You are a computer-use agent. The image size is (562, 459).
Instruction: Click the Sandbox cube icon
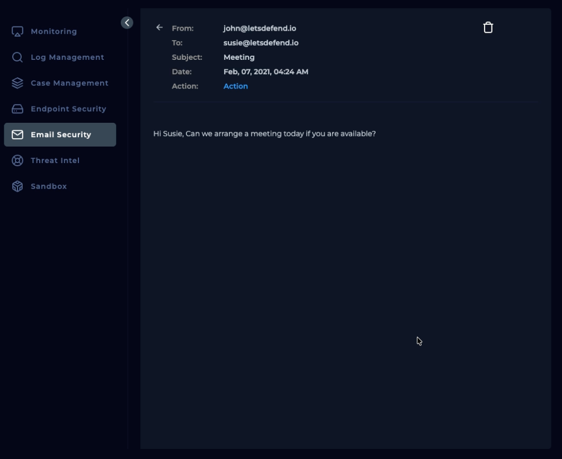pos(17,186)
